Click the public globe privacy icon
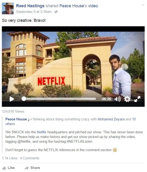 pos(56,12)
